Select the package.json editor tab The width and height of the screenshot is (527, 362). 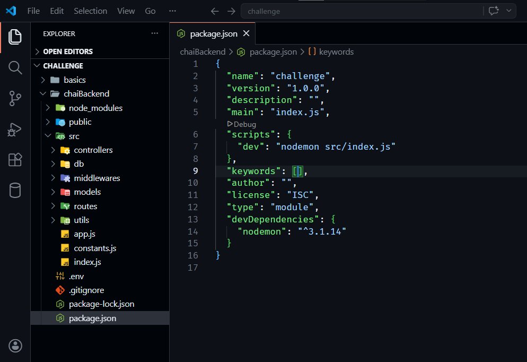click(x=213, y=33)
